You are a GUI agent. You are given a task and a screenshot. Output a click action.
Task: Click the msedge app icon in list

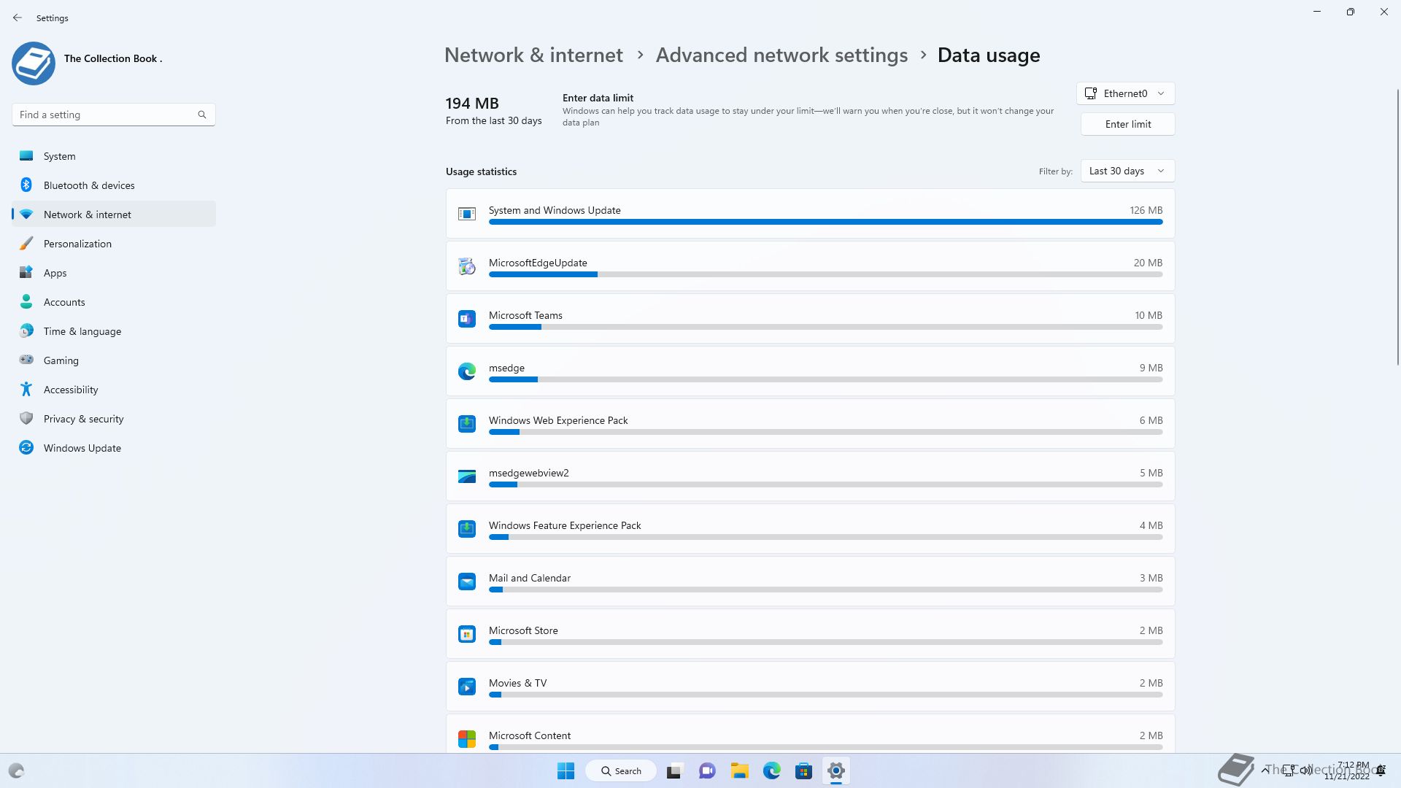point(467,371)
